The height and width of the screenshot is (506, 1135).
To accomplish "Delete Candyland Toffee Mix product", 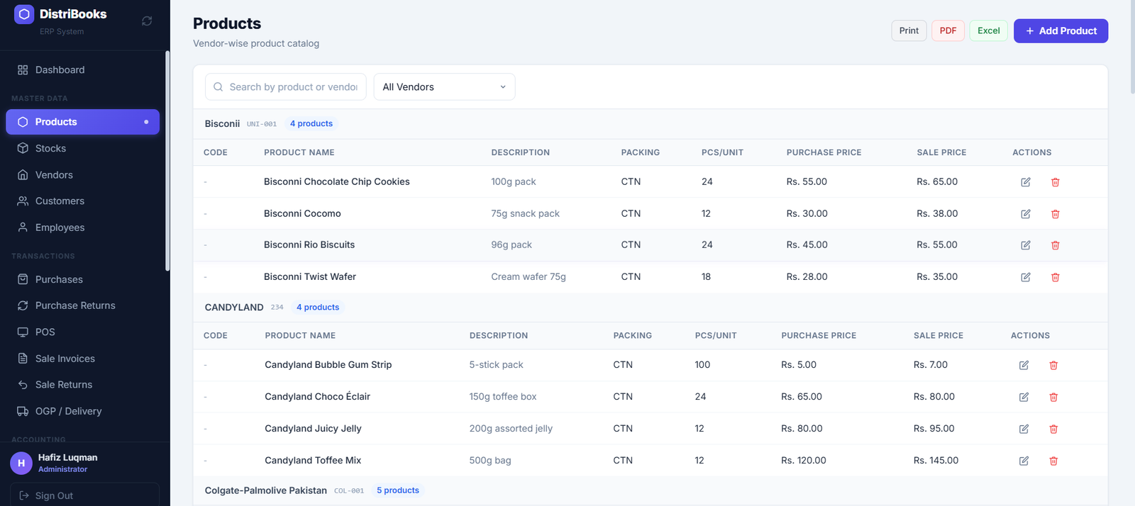I will [x=1053, y=461].
